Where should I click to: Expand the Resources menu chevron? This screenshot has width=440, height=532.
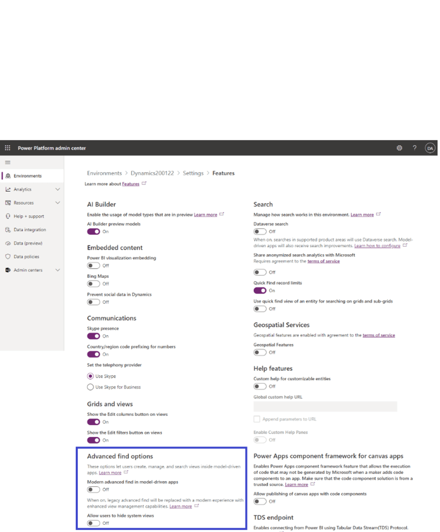(58, 203)
